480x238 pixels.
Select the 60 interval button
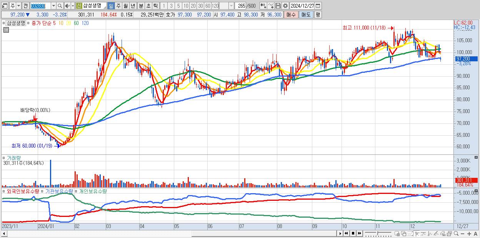(x=208, y=6)
